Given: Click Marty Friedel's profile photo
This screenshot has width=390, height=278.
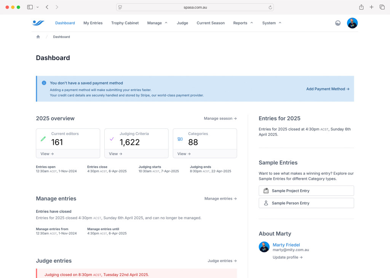Looking at the screenshot, I should pos(264,247).
